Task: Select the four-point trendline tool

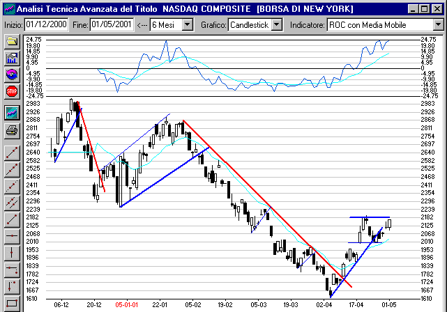Action: click(12, 170)
